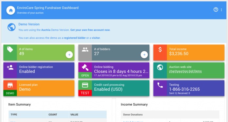
Task: Open the help question mark icon
Action: click(x=216, y=9)
